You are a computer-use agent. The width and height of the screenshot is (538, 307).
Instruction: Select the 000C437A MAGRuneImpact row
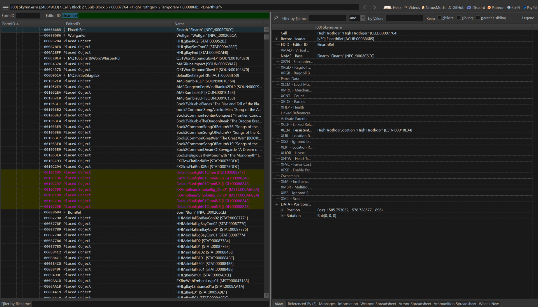[x=132, y=64]
